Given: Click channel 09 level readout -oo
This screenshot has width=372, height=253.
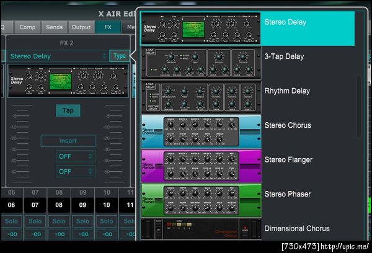Looking at the screenshot, I should pos(82,234).
